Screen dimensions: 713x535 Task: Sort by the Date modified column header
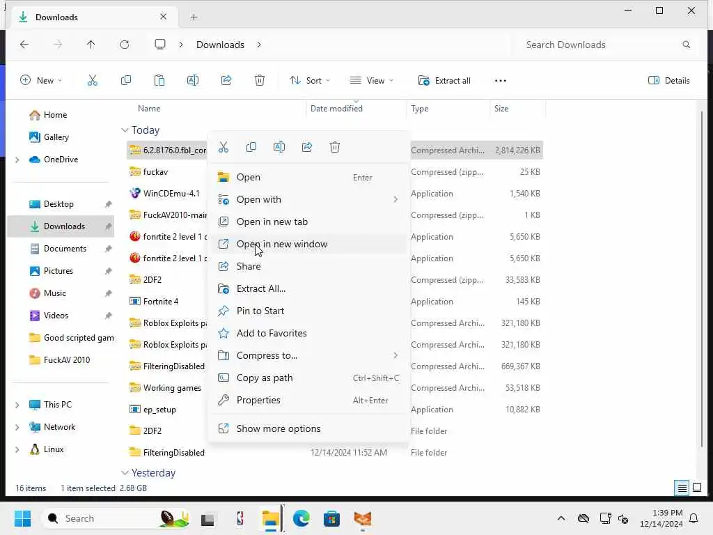[x=336, y=109]
